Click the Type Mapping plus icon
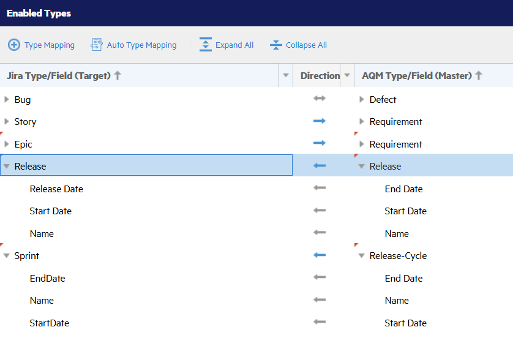 (13, 45)
